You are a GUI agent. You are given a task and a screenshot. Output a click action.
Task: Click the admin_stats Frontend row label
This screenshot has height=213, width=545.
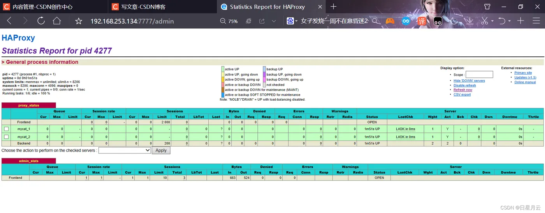tap(16, 178)
